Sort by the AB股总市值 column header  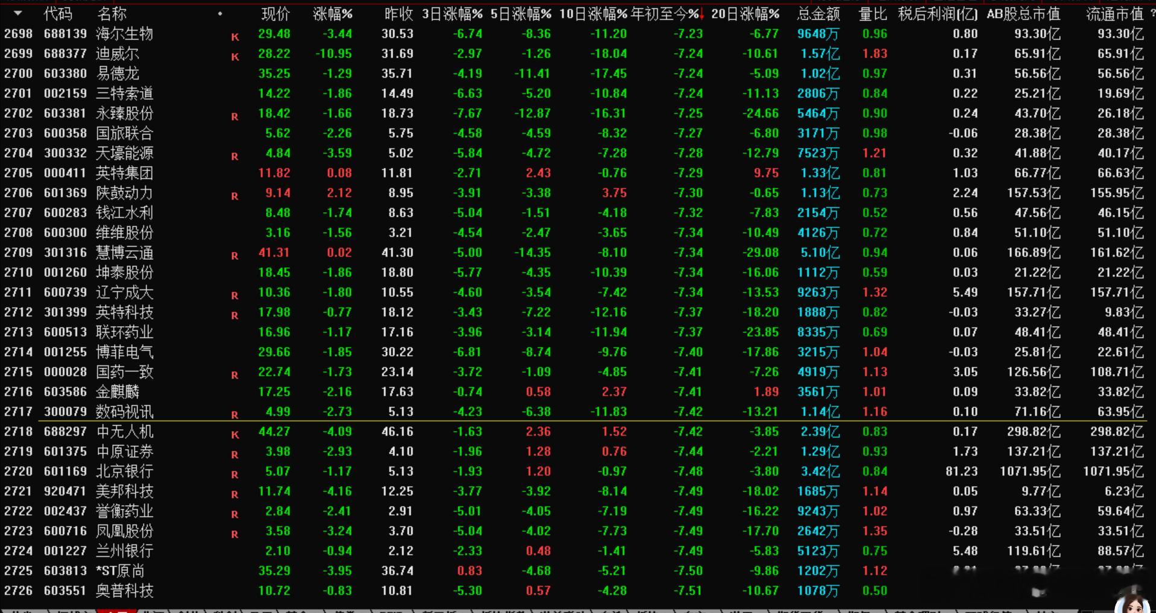(1023, 14)
